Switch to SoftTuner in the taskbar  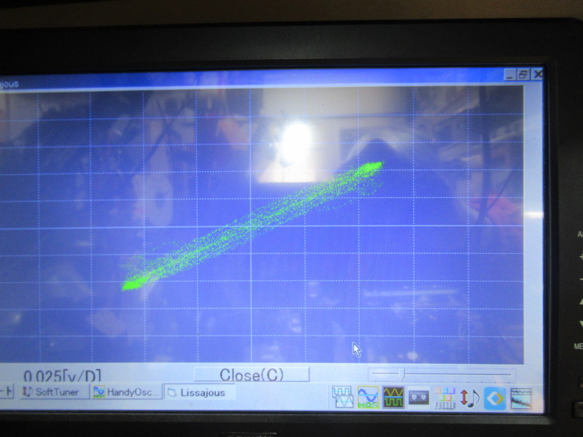coord(54,392)
